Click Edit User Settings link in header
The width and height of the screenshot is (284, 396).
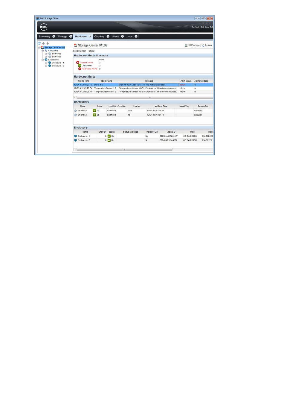207,27
